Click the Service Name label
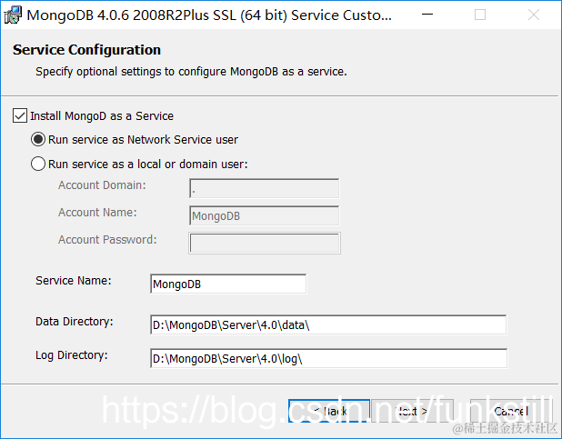 coord(74,280)
